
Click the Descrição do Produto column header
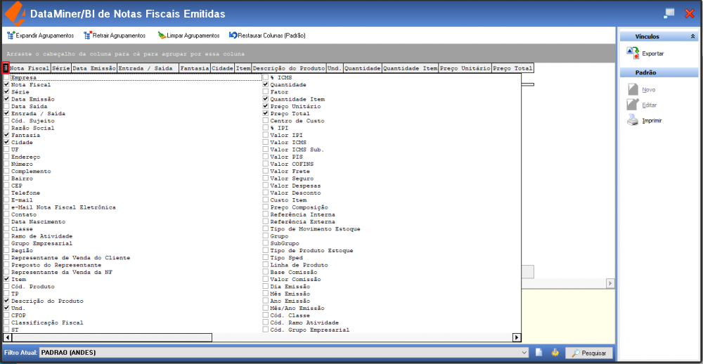coord(289,68)
